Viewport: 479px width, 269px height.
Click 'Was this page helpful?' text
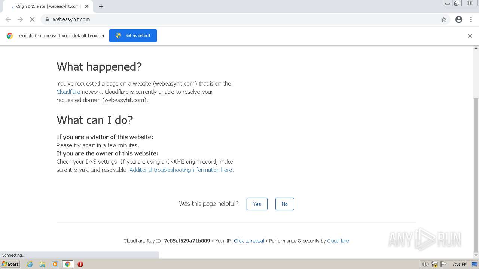coord(209,204)
